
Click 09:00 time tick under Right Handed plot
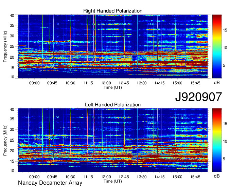pyautogui.click(x=34, y=83)
